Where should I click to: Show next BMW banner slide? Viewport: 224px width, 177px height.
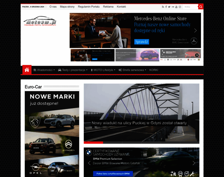coord(194,163)
